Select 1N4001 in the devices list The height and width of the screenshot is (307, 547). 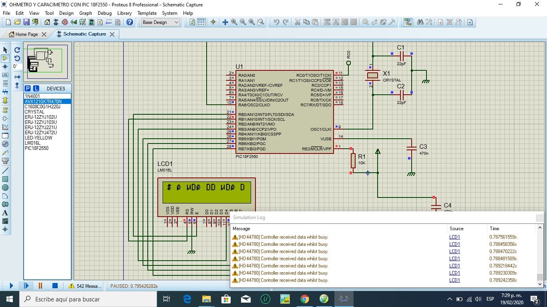tap(48, 96)
